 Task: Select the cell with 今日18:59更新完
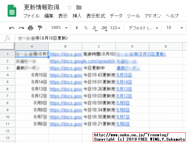click(x=99, y=103)
